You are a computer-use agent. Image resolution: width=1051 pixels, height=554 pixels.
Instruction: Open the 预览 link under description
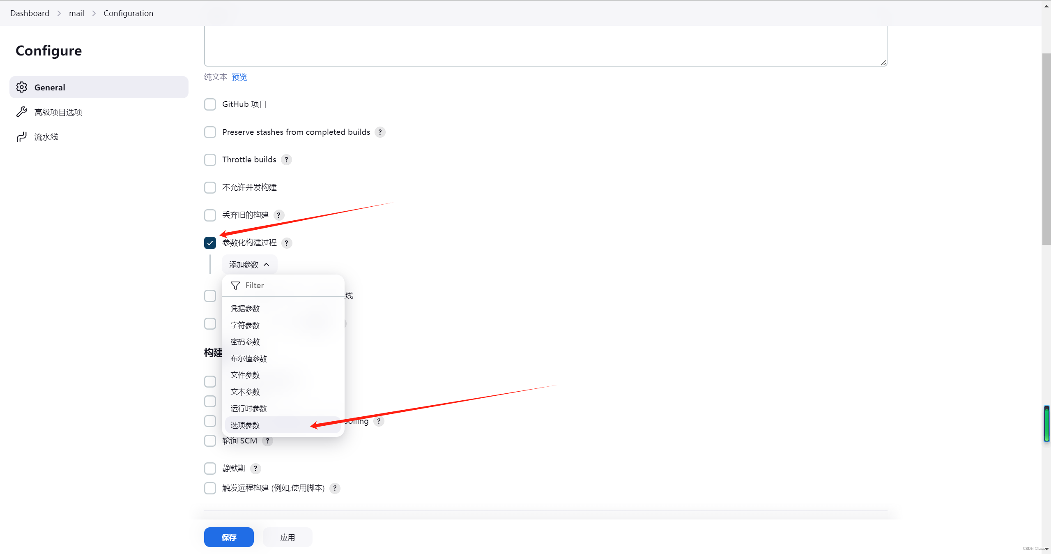(239, 77)
